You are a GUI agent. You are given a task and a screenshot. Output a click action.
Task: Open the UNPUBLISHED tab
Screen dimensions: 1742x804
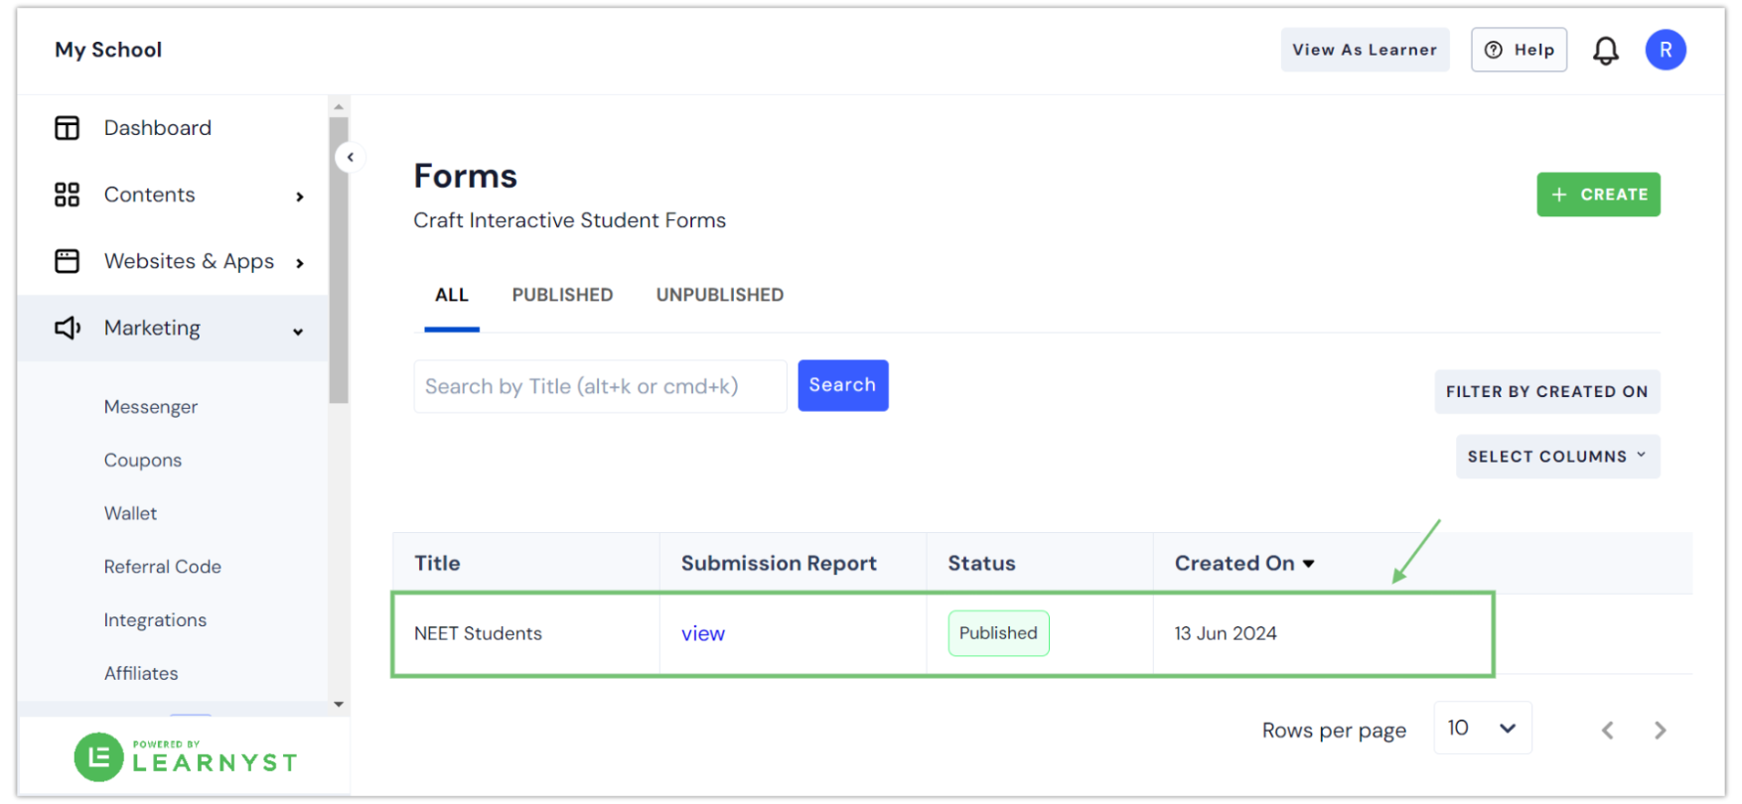tap(719, 294)
